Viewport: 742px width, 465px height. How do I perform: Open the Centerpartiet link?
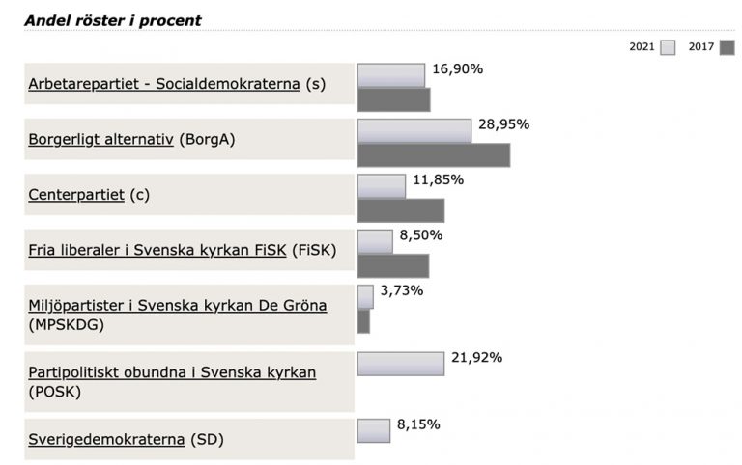[76, 194]
